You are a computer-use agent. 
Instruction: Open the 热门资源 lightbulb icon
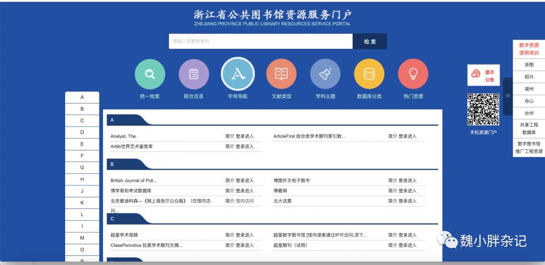click(413, 74)
